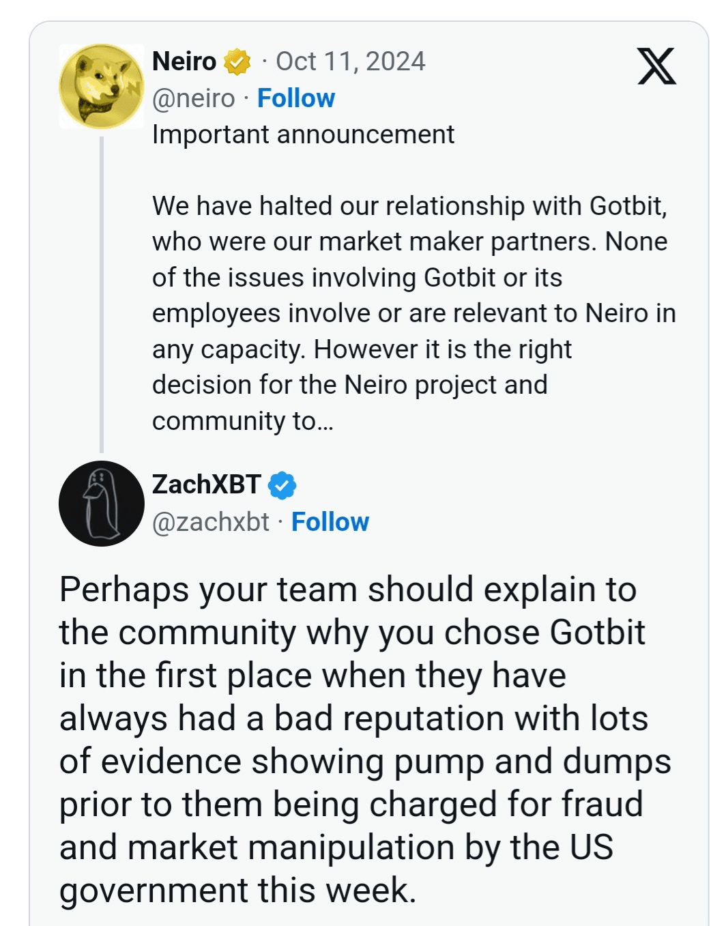Click ZachXBT's 'Perhaps your team' opening line
724x926 pixels.
point(347,590)
